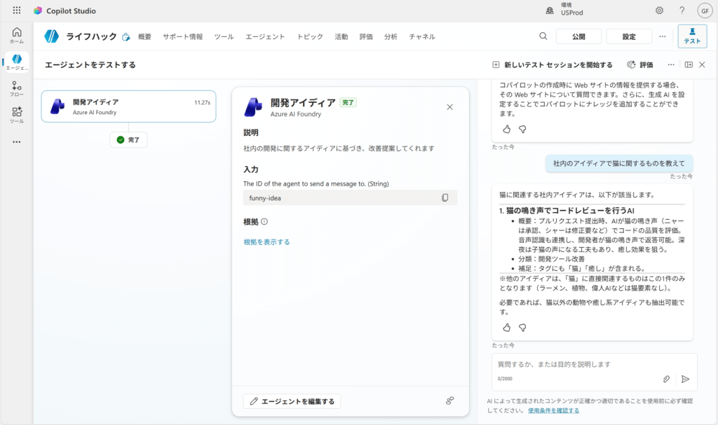The width and height of the screenshot is (718, 425).
Task: Open Flows from the left sidebar
Action: click(x=17, y=88)
